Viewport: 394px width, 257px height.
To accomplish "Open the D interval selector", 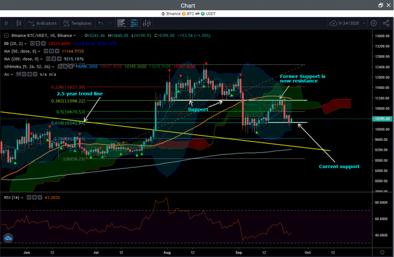I will (x=6, y=23).
